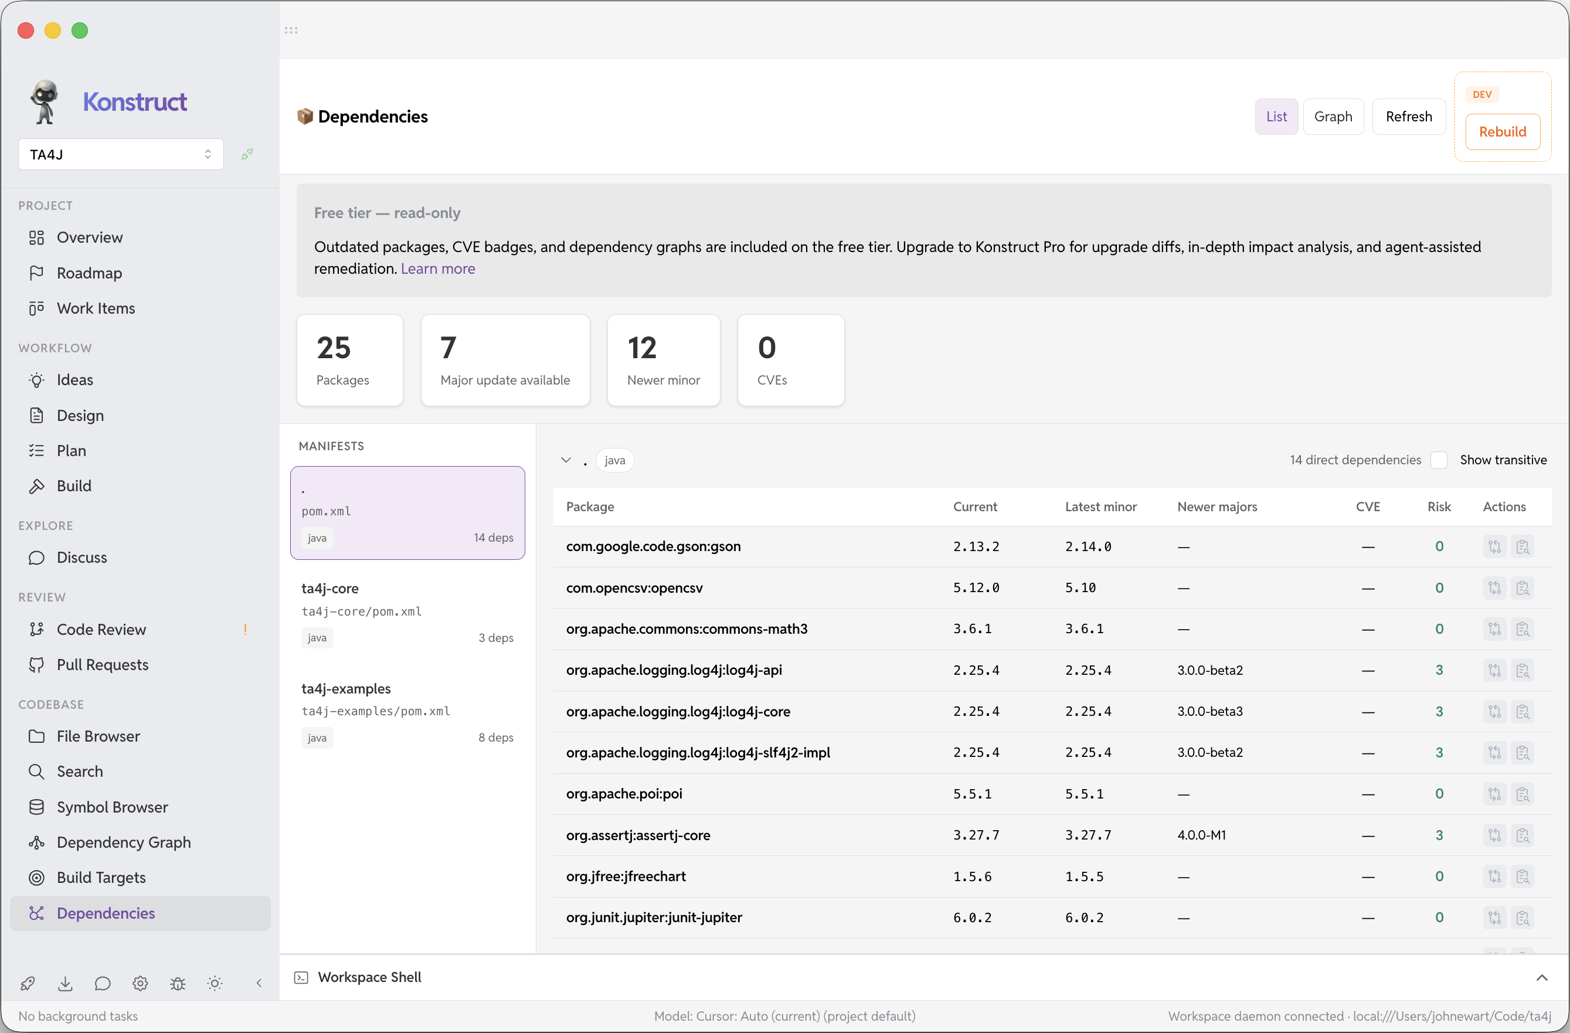Click impact analysis icon for org.jfree:jfreechart
The height and width of the screenshot is (1033, 1570).
(x=1523, y=876)
